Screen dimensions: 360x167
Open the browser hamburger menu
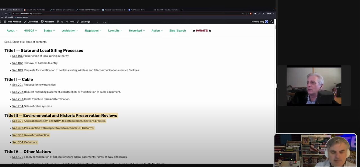pos(273,13)
